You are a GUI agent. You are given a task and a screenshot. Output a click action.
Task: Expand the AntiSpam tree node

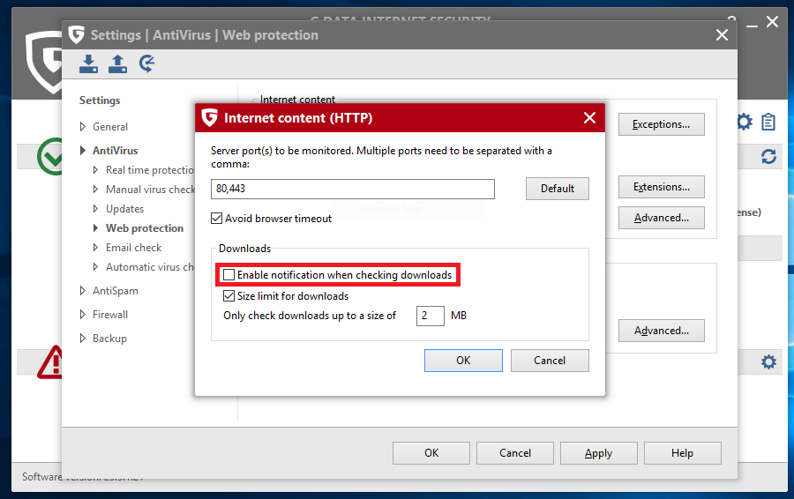[x=84, y=291]
